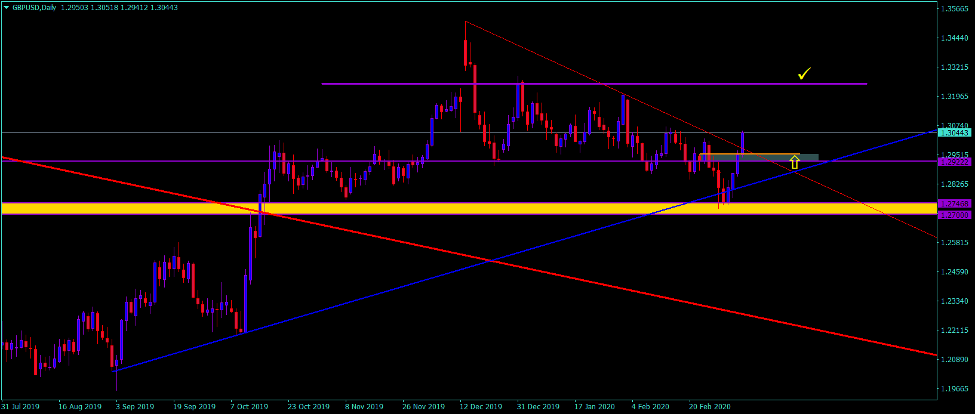Click the 1.20890 price axis label

955,360
